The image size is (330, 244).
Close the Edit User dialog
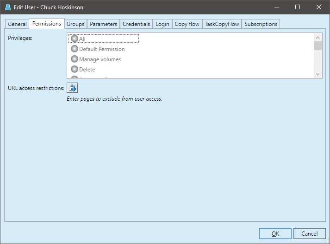click(x=318, y=7)
